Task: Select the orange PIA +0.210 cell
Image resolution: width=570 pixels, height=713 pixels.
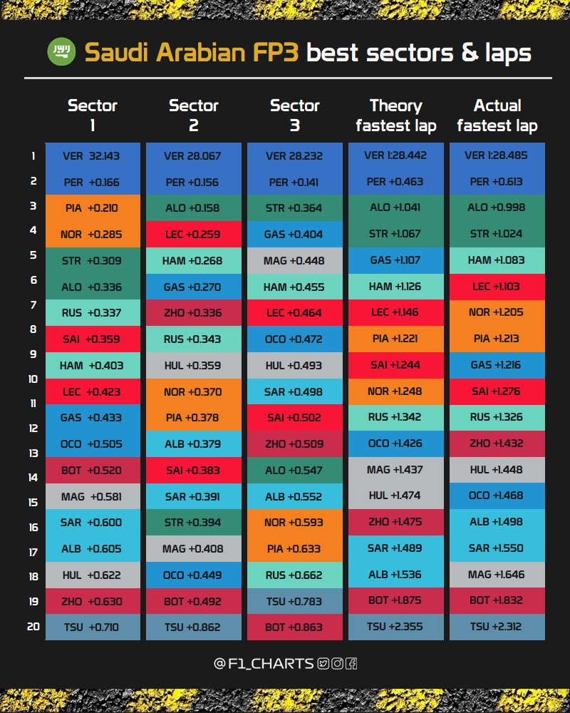Action: [92, 208]
